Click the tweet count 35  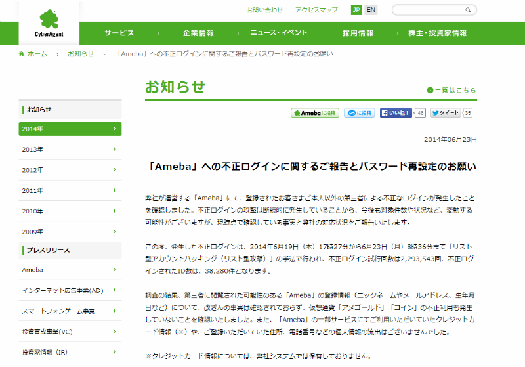click(468, 113)
